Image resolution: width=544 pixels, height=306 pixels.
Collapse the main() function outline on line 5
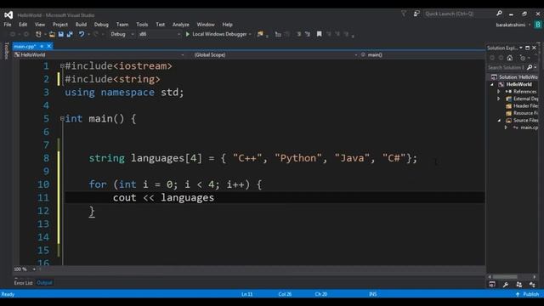point(62,118)
